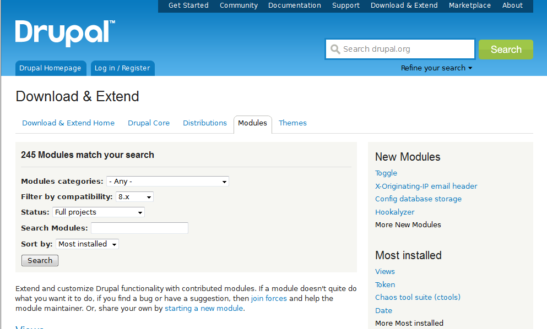Viewport: 547px width, 329px height.
Task: Click the magnifying glass search icon
Action: click(x=335, y=50)
